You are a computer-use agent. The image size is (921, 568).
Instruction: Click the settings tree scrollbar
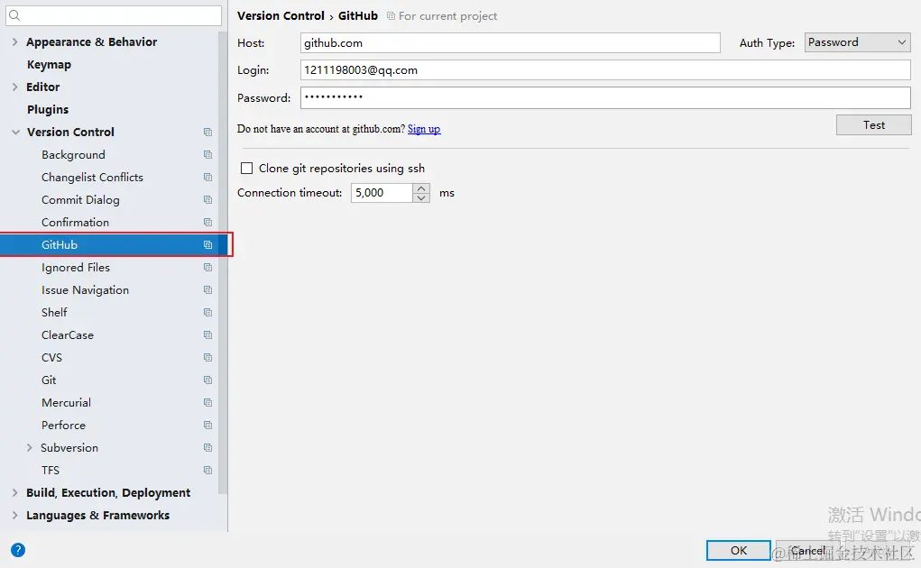pos(223,264)
